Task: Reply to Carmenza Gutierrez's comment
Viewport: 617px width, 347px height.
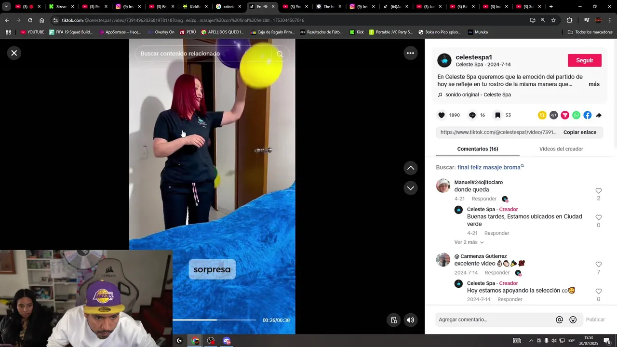Action: pyautogui.click(x=497, y=273)
